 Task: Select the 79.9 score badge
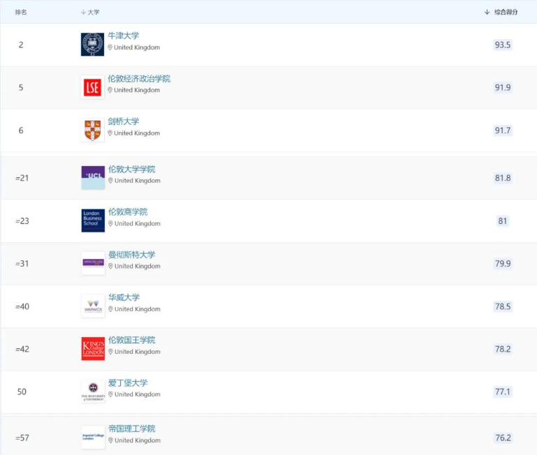coord(503,264)
